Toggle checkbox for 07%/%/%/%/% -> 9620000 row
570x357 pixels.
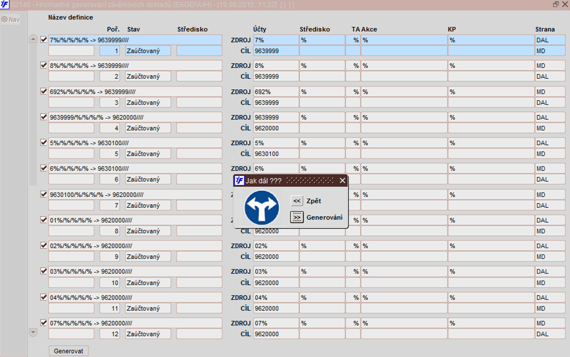tap(44, 322)
